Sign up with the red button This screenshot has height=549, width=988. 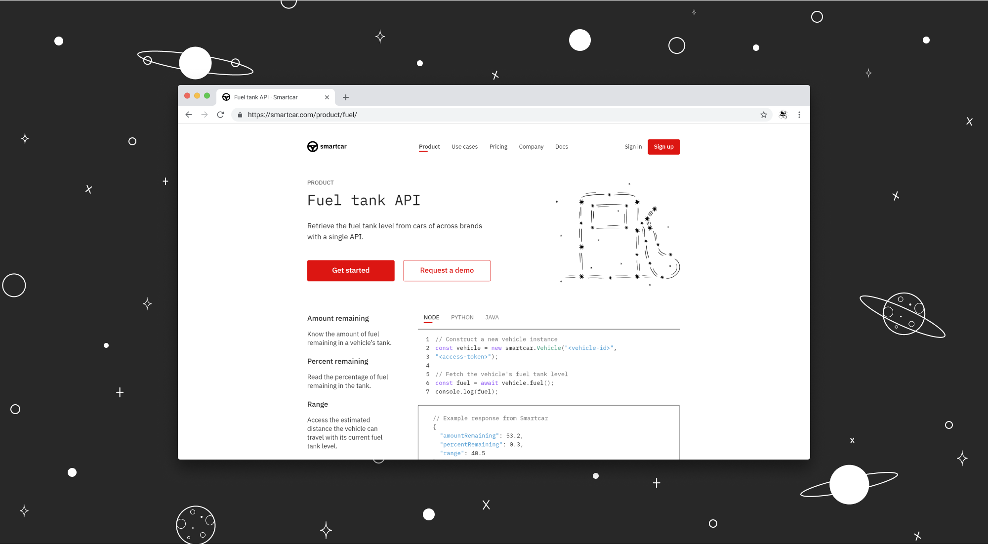663,147
